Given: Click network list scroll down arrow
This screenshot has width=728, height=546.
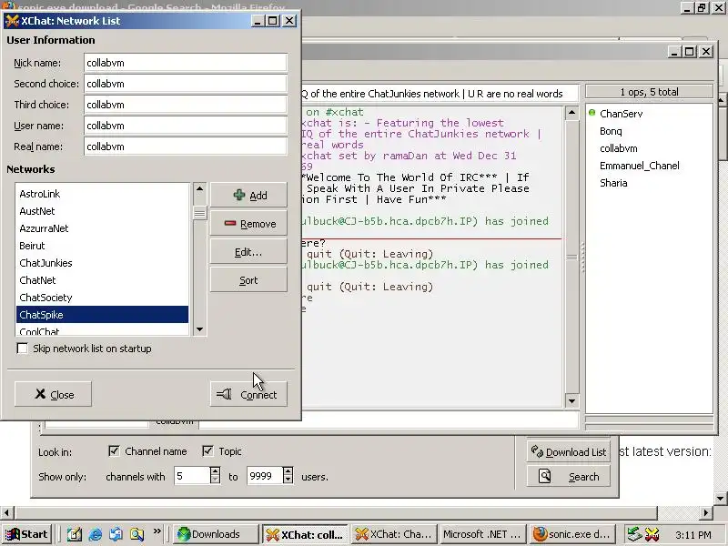Looking at the screenshot, I should click(199, 329).
